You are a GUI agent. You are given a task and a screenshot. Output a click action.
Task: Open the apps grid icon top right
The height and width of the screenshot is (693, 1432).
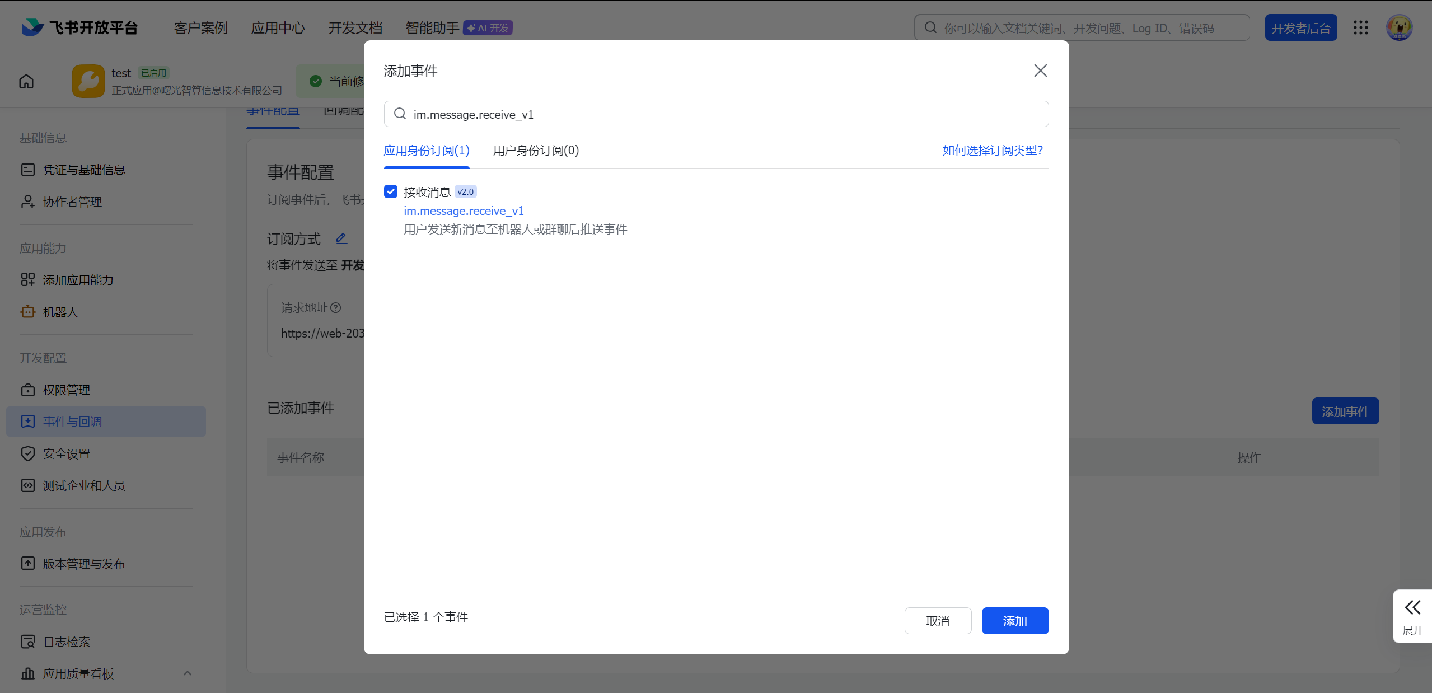1360,27
